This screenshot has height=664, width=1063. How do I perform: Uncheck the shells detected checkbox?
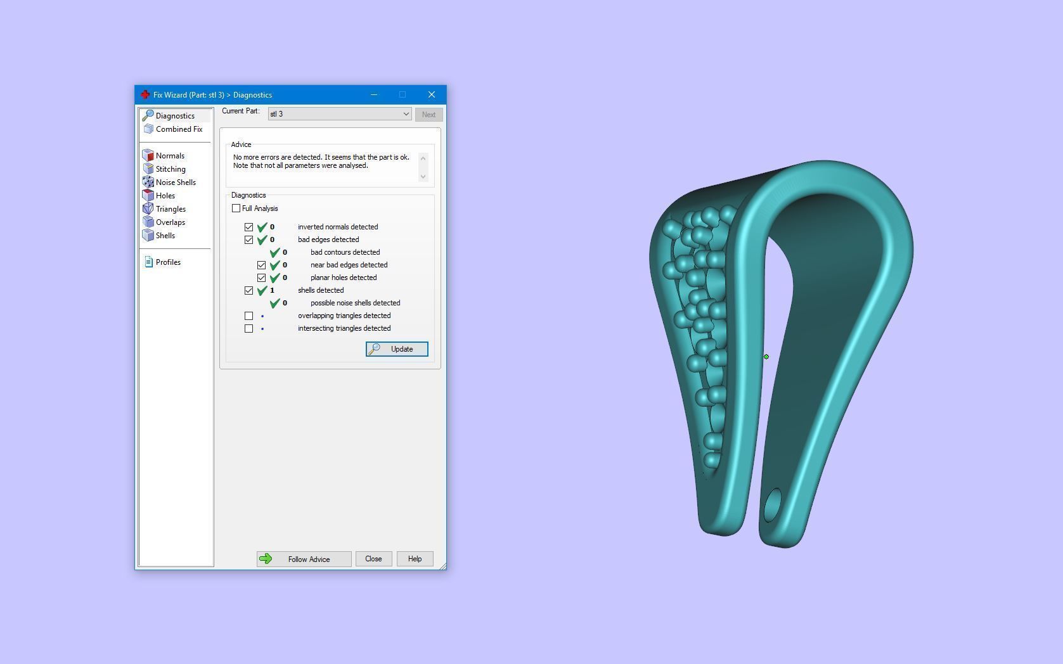tap(248, 290)
